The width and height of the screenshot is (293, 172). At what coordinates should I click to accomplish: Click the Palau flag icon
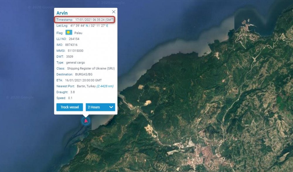(x=69, y=32)
